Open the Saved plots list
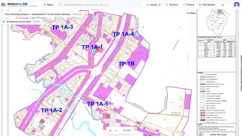The image size is (242, 136). click(153, 5)
